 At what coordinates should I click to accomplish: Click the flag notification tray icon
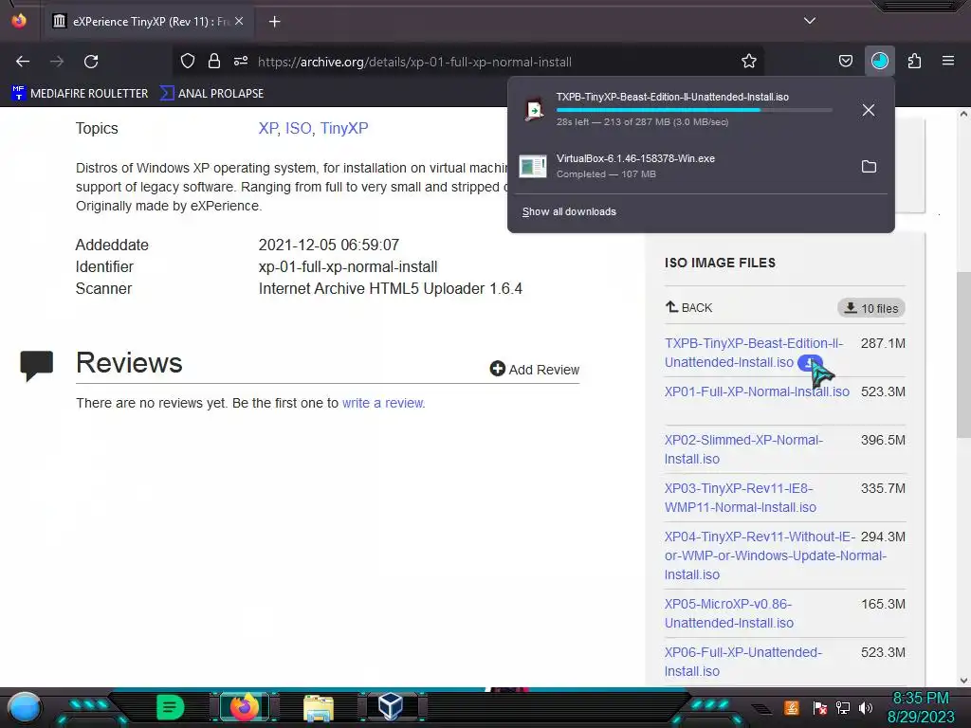pyautogui.click(x=820, y=707)
